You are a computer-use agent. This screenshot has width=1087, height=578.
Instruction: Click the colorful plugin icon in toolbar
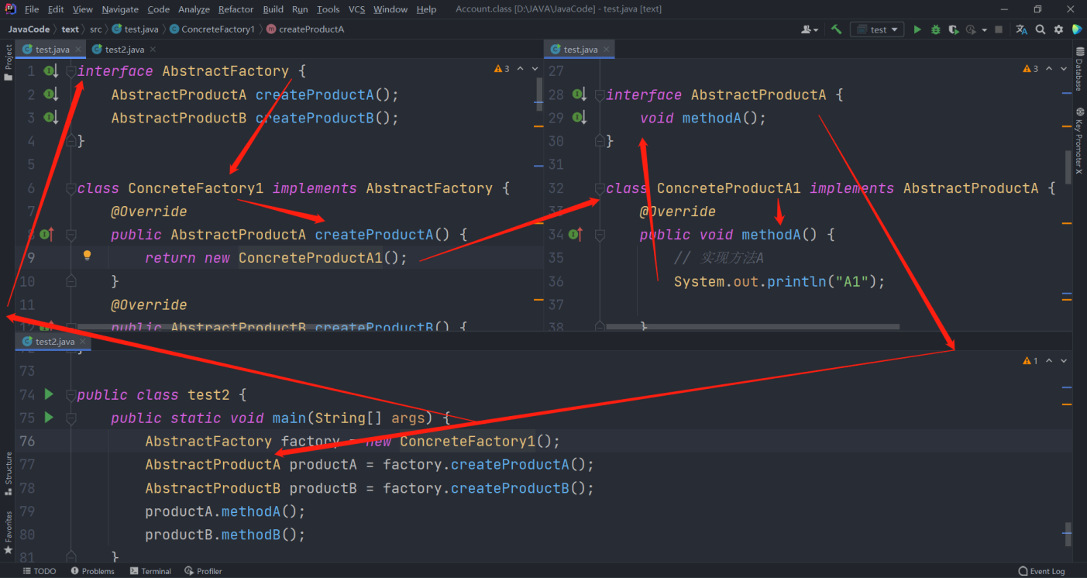pyautogui.click(x=1077, y=29)
